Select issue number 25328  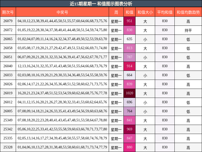(x=8, y=147)
